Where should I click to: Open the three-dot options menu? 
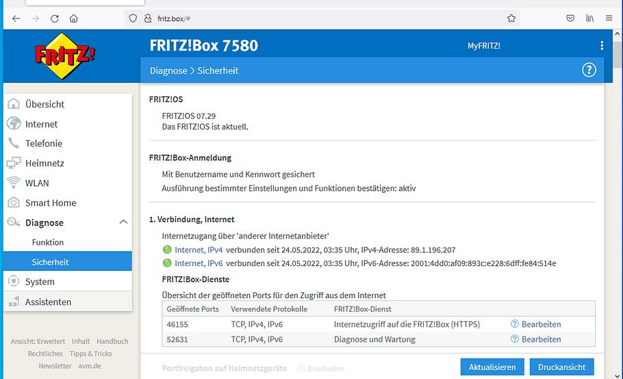tap(602, 46)
